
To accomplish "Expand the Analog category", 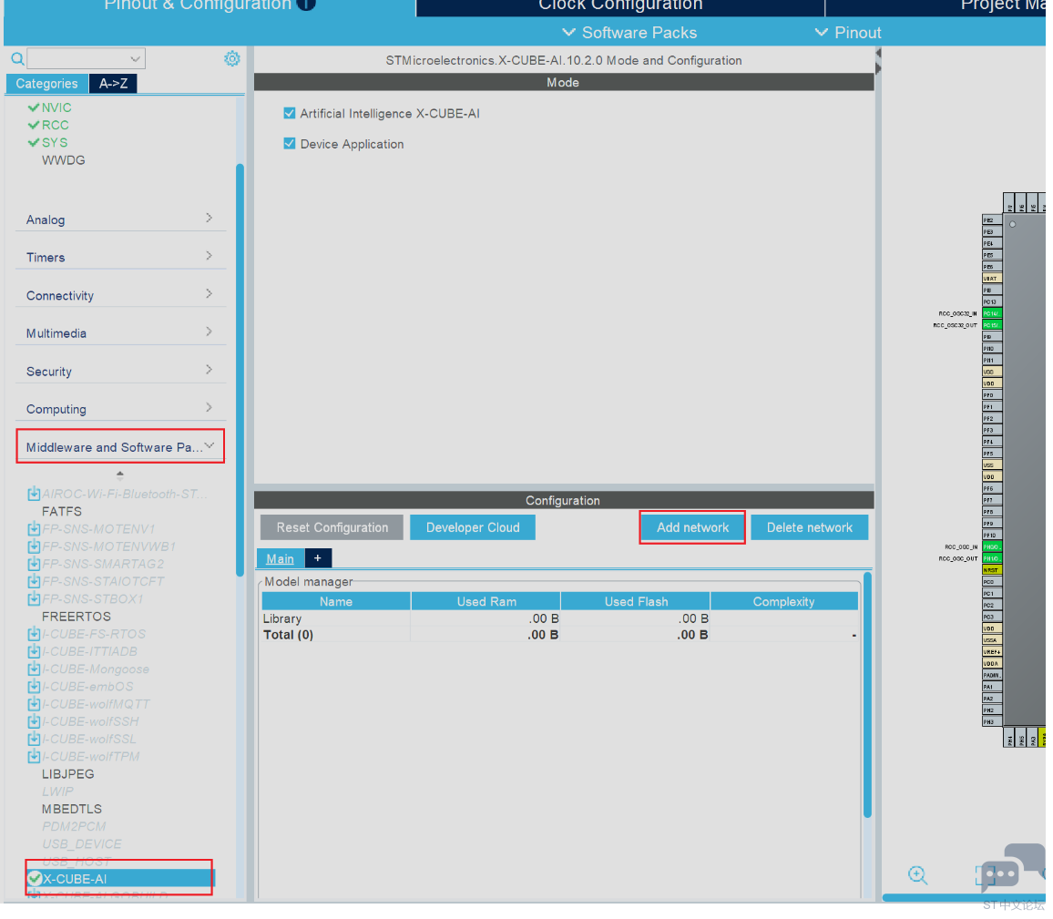I will [120, 219].
